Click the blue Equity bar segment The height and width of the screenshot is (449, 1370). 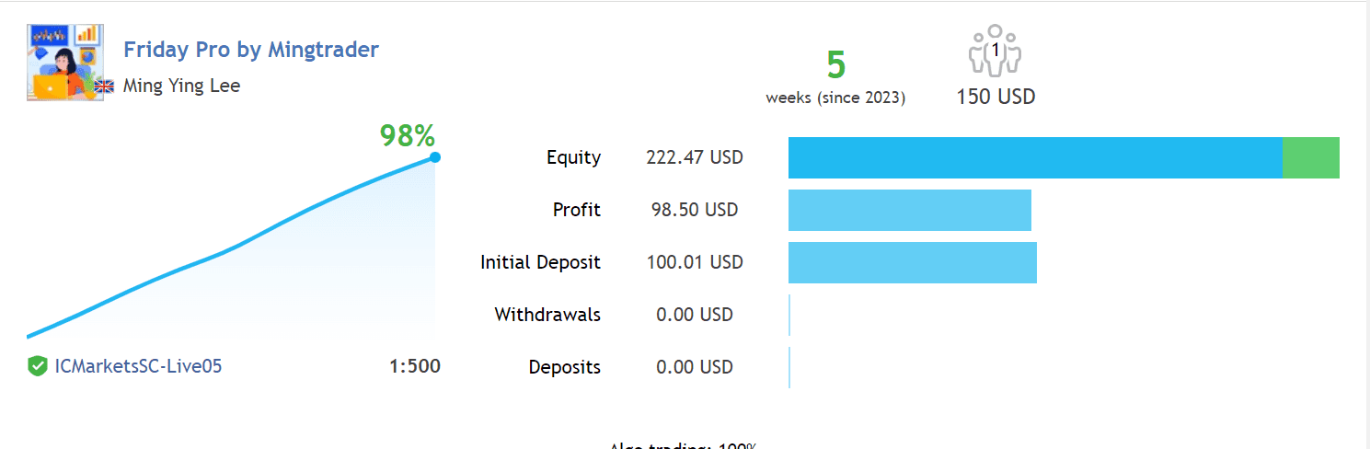pos(1035,157)
